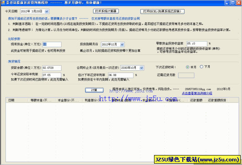This screenshot has height=165, width=242.
Task: Focus the 现有资金 input field
Action: pyautogui.click(x=52, y=44)
